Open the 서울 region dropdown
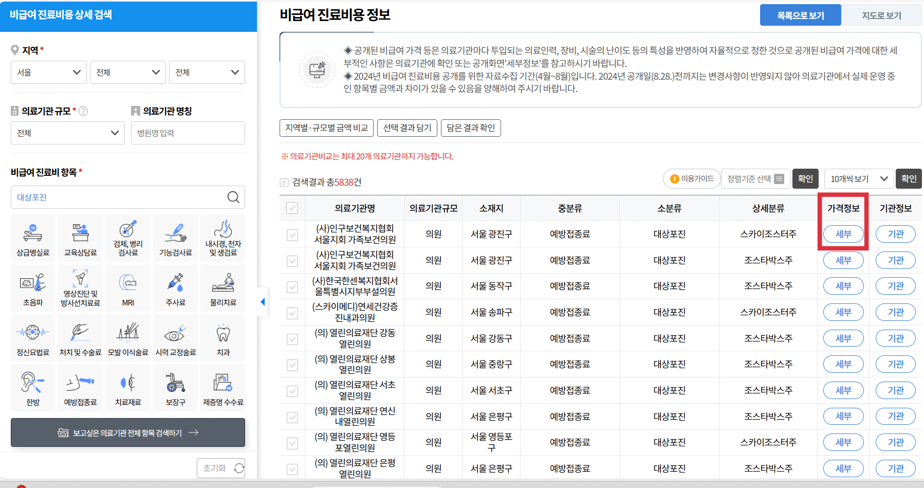The width and height of the screenshot is (924, 488). [49, 72]
